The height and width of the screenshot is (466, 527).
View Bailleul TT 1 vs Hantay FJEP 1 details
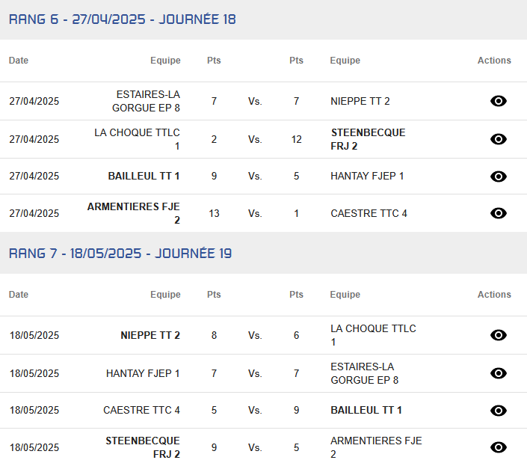(x=499, y=177)
